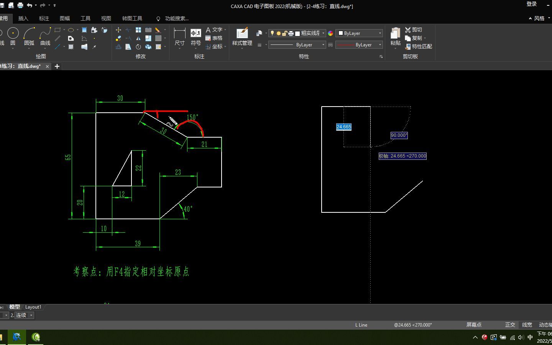The height and width of the screenshot is (345, 552).
Task: Click the Redo arrow in title bar
Action: pos(43,5)
